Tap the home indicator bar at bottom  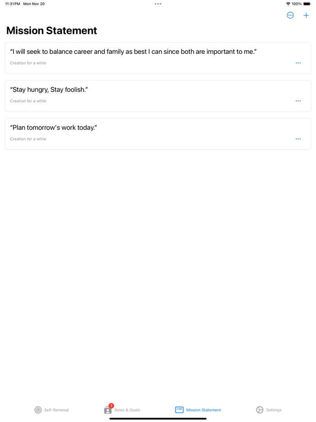click(x=158, y=418)
